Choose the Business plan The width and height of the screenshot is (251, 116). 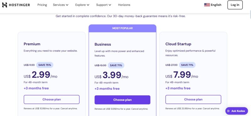click(122, 100)
